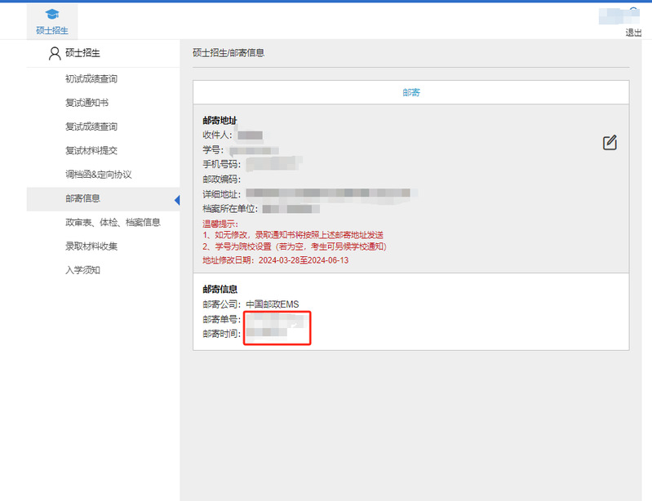Select the 邮寄信息 sidebar item
The image size is (652, 501).
[83, 198]
